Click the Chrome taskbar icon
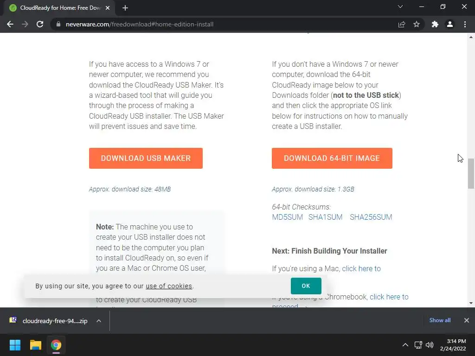The height and width of the screenshot is (356, 475). click(56, 345)
